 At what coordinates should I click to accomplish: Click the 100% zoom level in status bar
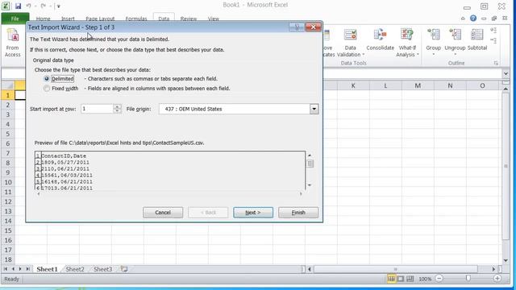425,279
